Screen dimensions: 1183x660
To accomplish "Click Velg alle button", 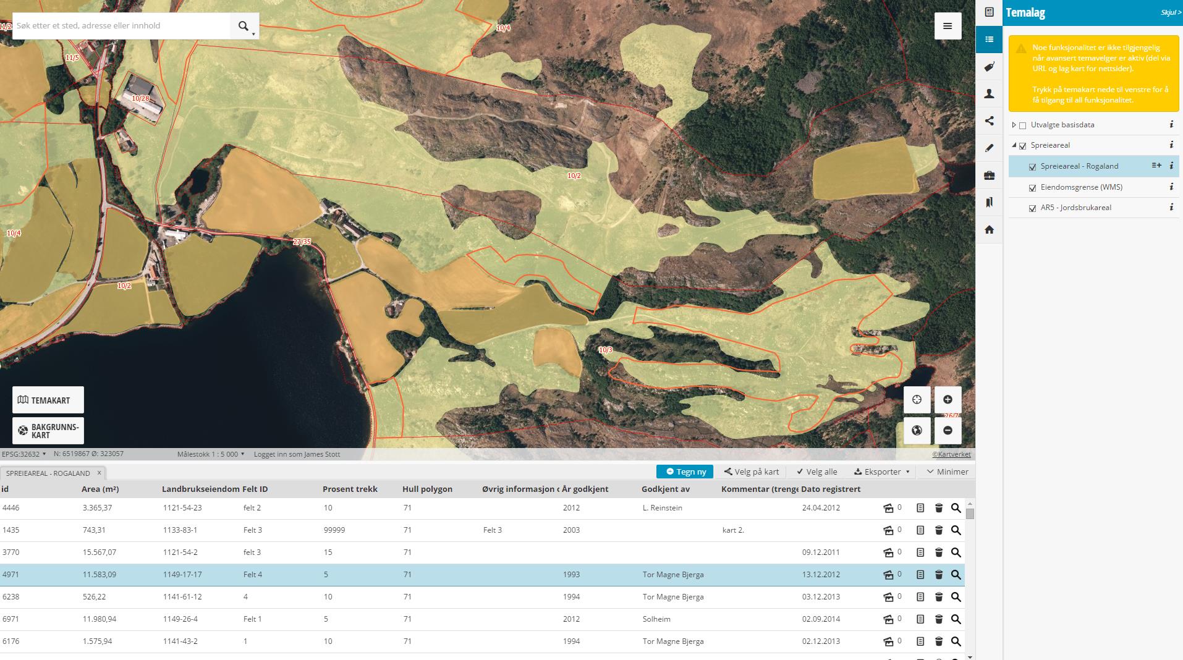I will tap(817, 472).
